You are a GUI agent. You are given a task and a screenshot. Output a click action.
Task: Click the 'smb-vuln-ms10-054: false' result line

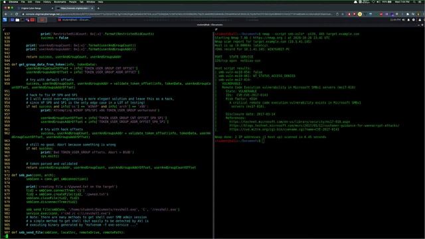pos(240,72)
